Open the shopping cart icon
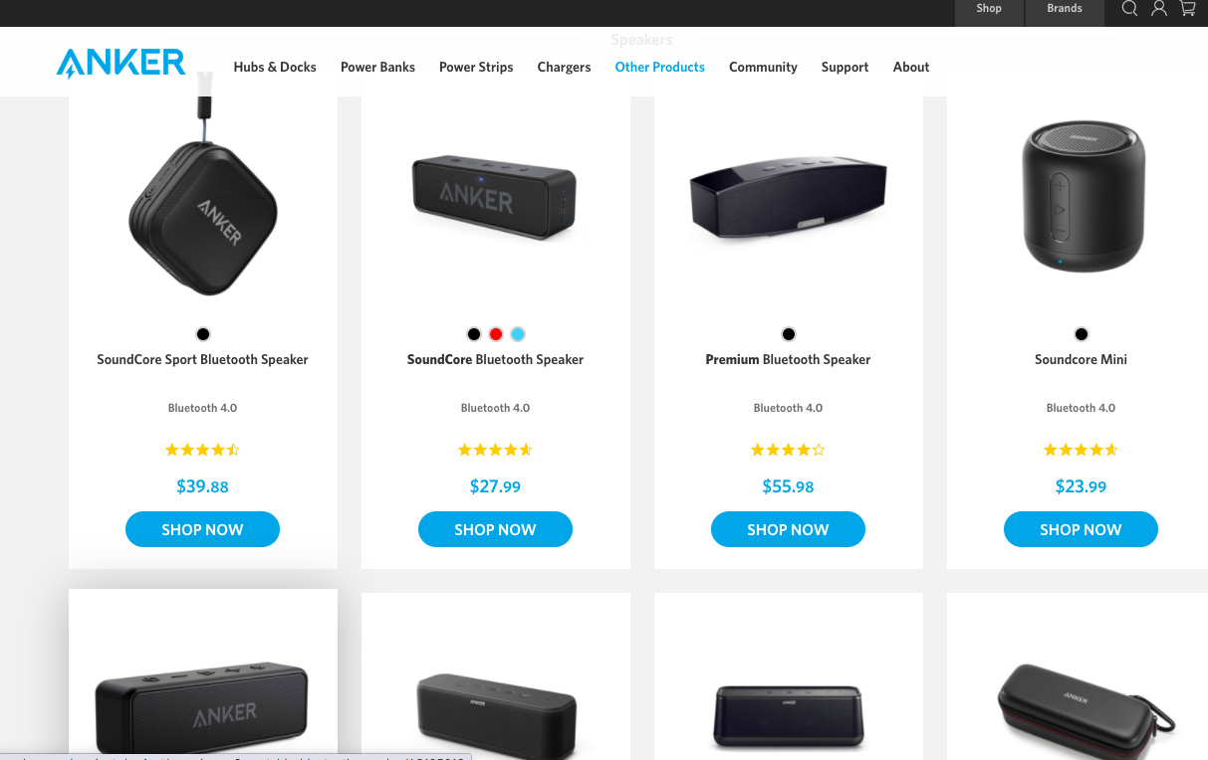1208x760 pixels. tap(1188, 9)
